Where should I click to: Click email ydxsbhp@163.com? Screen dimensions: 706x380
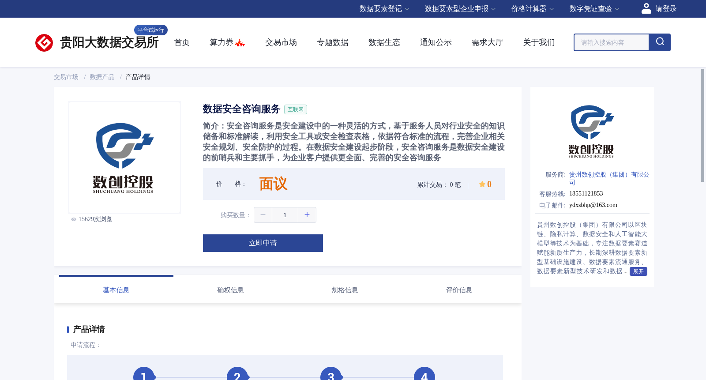click(x=593, y=205)
